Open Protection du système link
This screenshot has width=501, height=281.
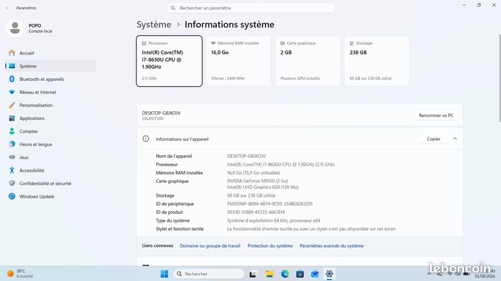pos(270,246)
